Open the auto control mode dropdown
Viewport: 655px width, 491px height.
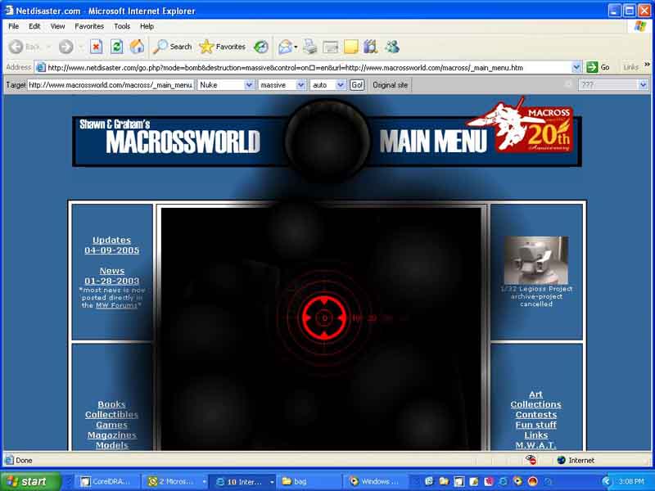coord(328,85)
